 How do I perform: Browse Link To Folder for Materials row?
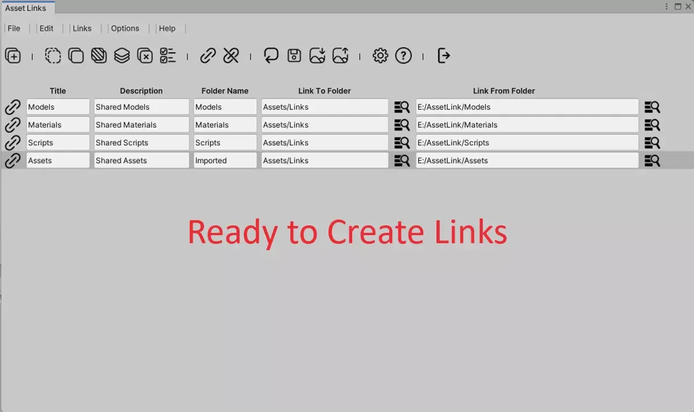pyautogui.click(x=402, y=125)
